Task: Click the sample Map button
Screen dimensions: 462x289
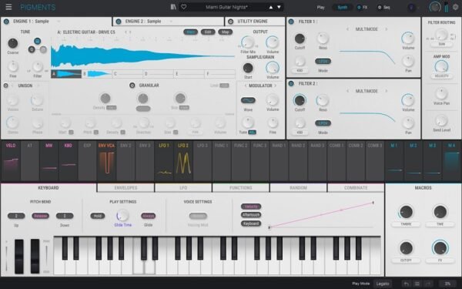Action: [x=226, y=32]
